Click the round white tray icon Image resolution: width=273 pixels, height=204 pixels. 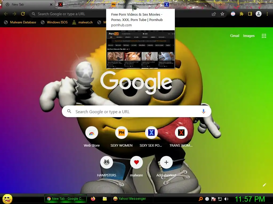pos(207,199)
